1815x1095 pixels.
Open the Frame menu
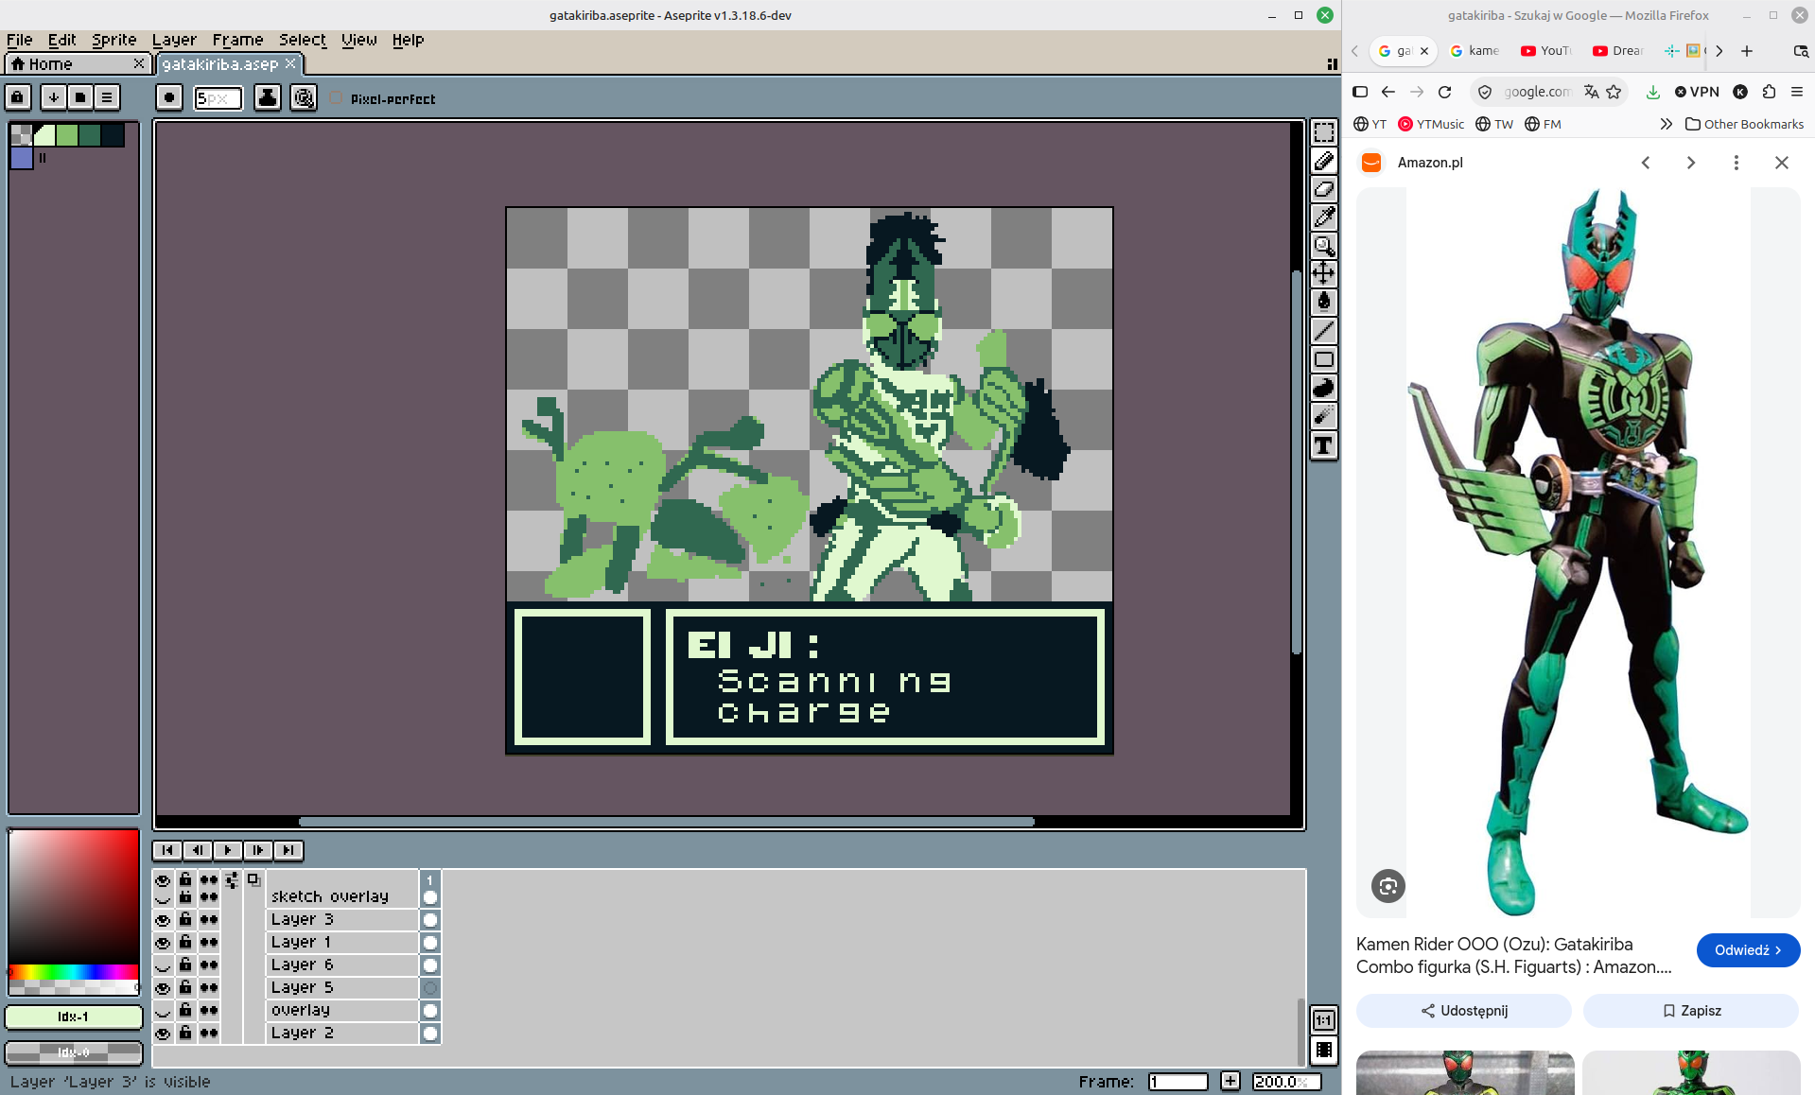pos(237,40)
